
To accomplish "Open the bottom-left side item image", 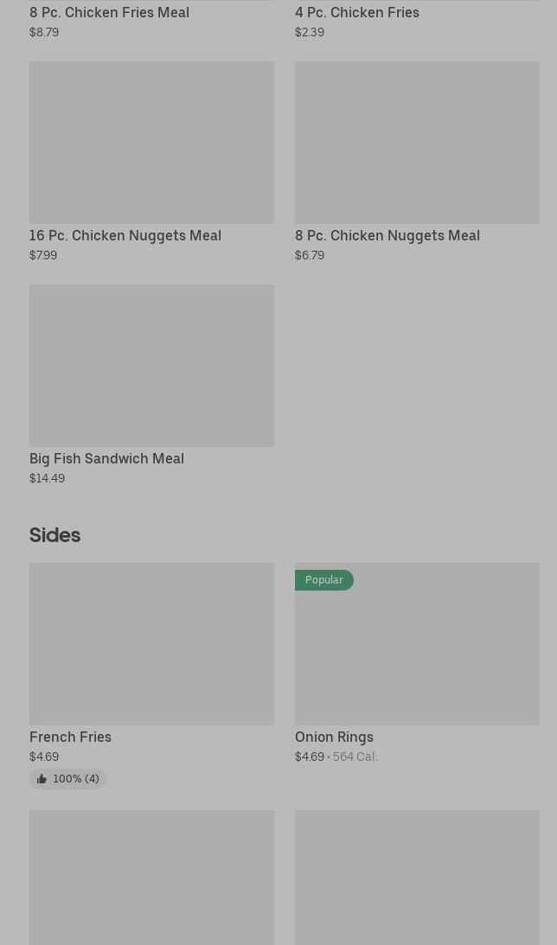I will [151, 878].
